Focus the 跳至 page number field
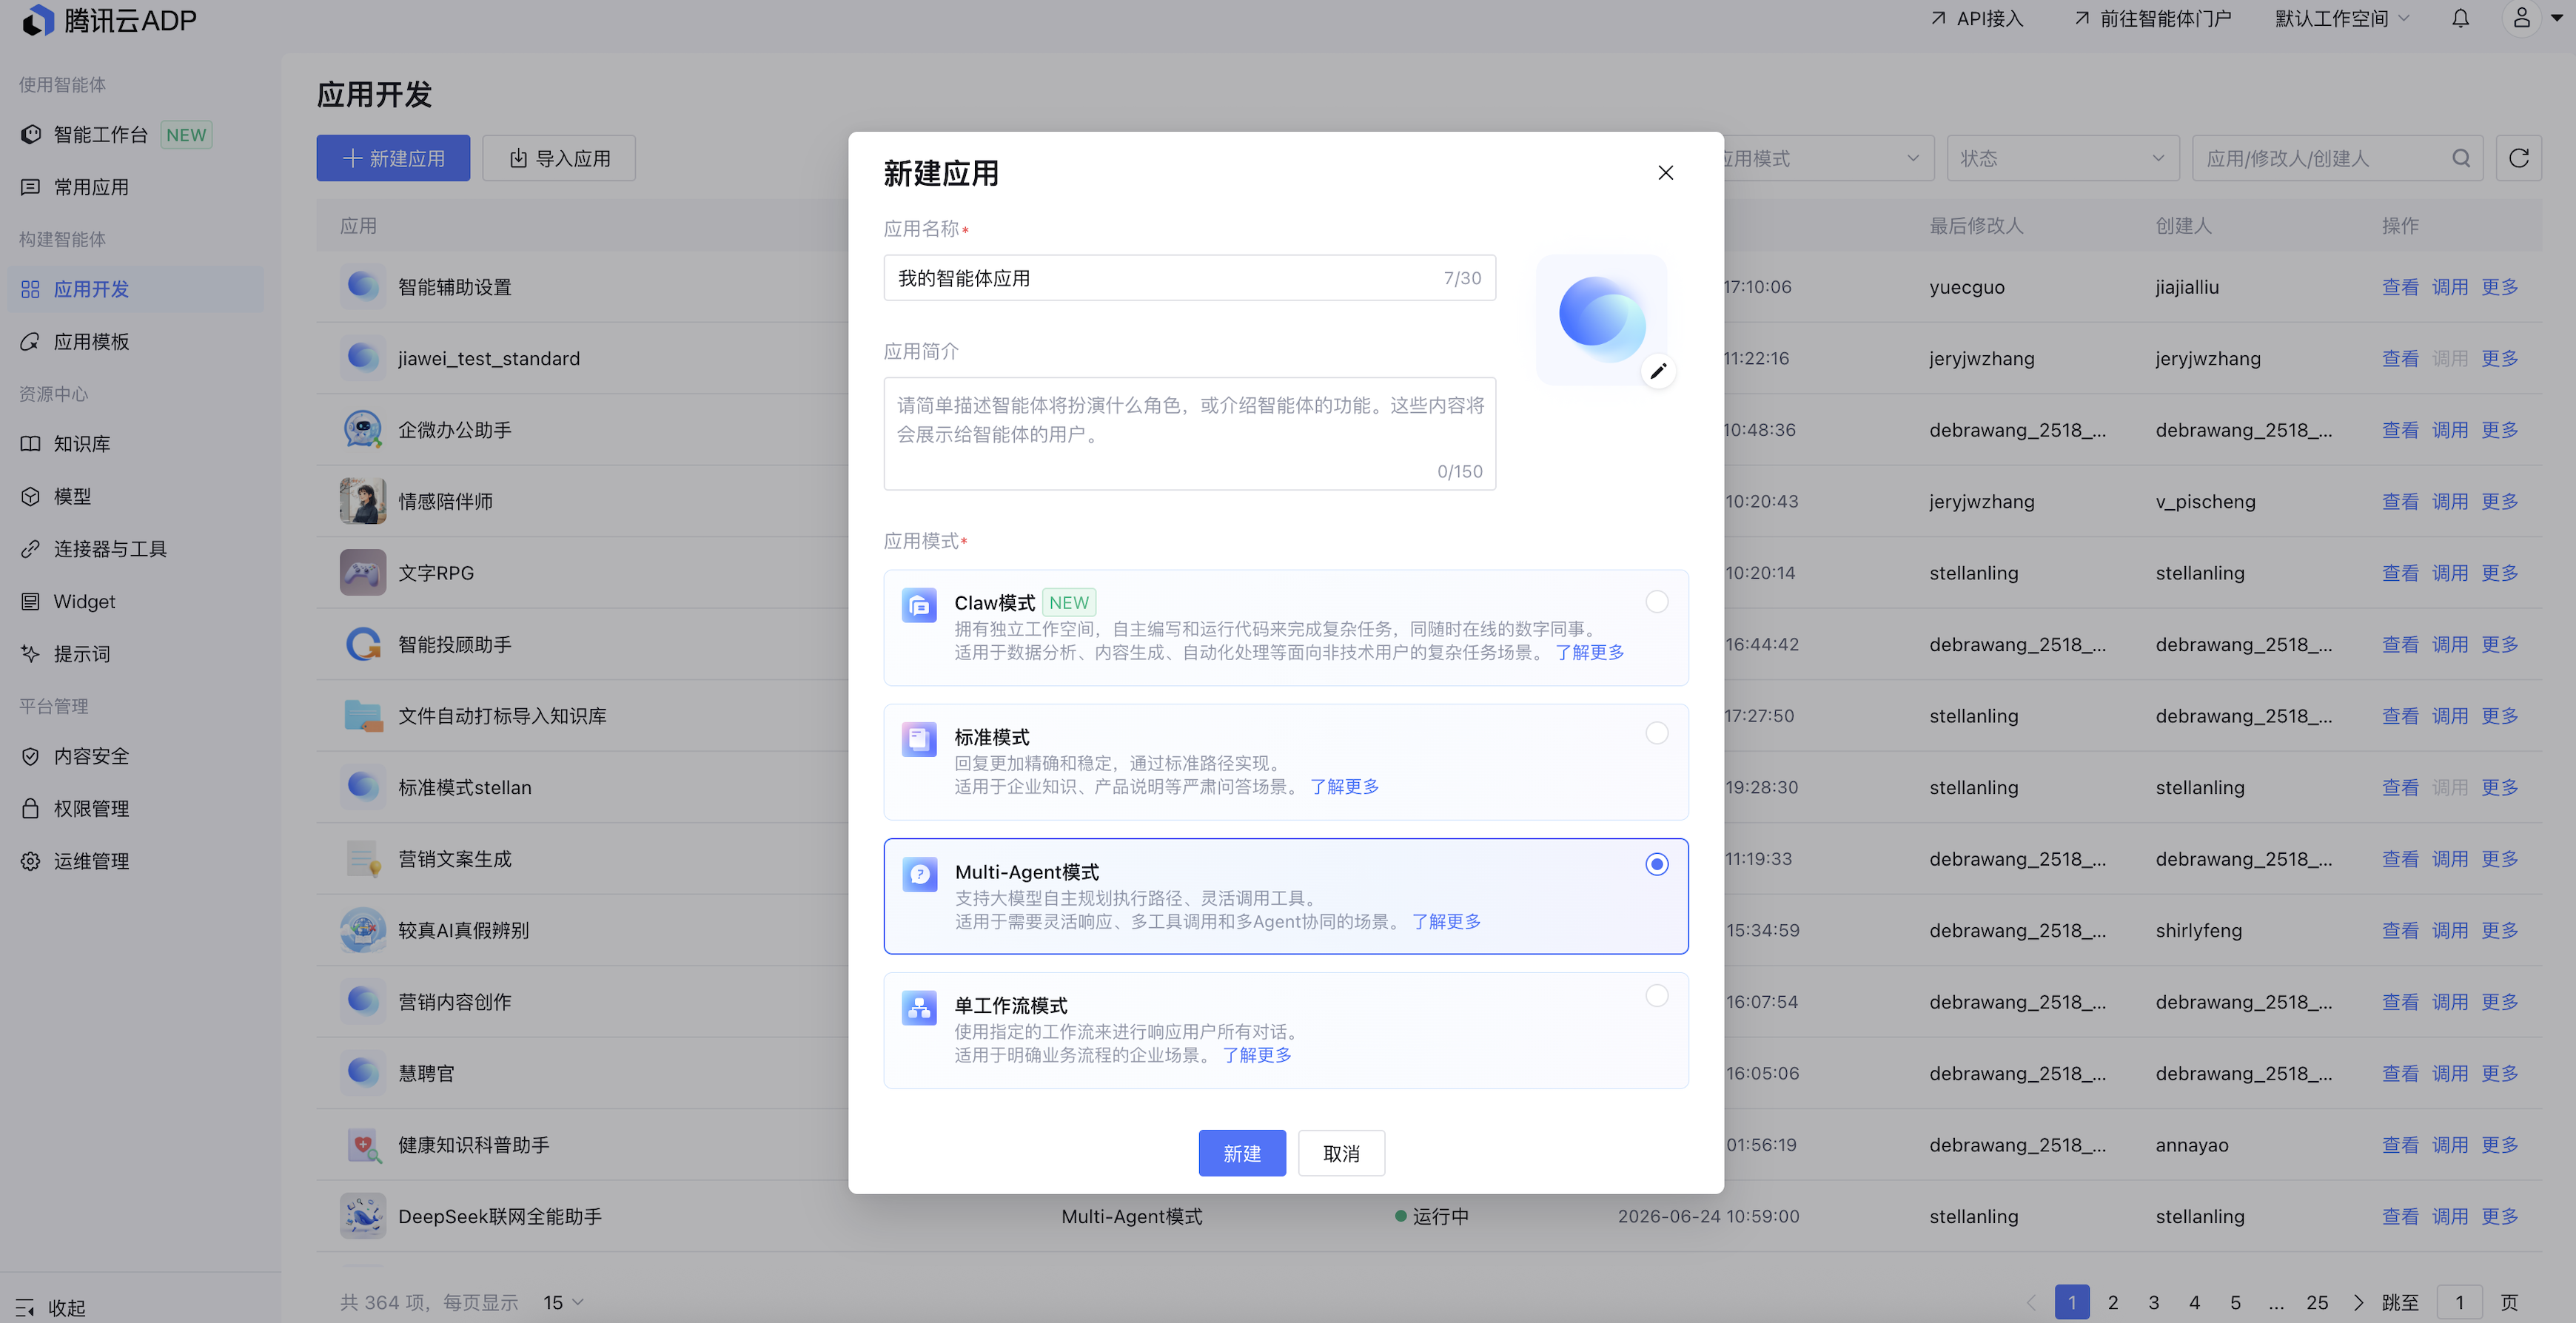This screenshot has width=2576, height=1323. point(2459,1302)
